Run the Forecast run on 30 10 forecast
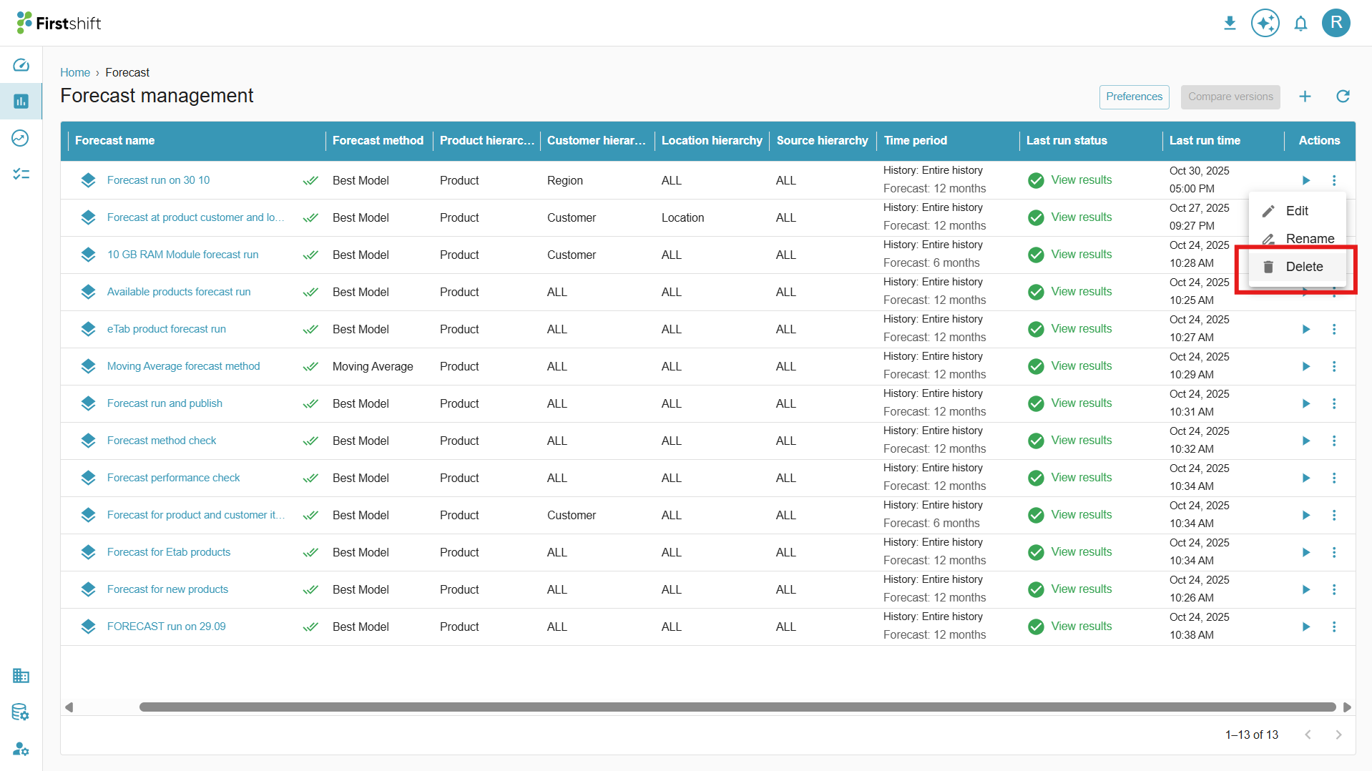The width and height of the screenshot is (1372, 771). [1305, 180]
